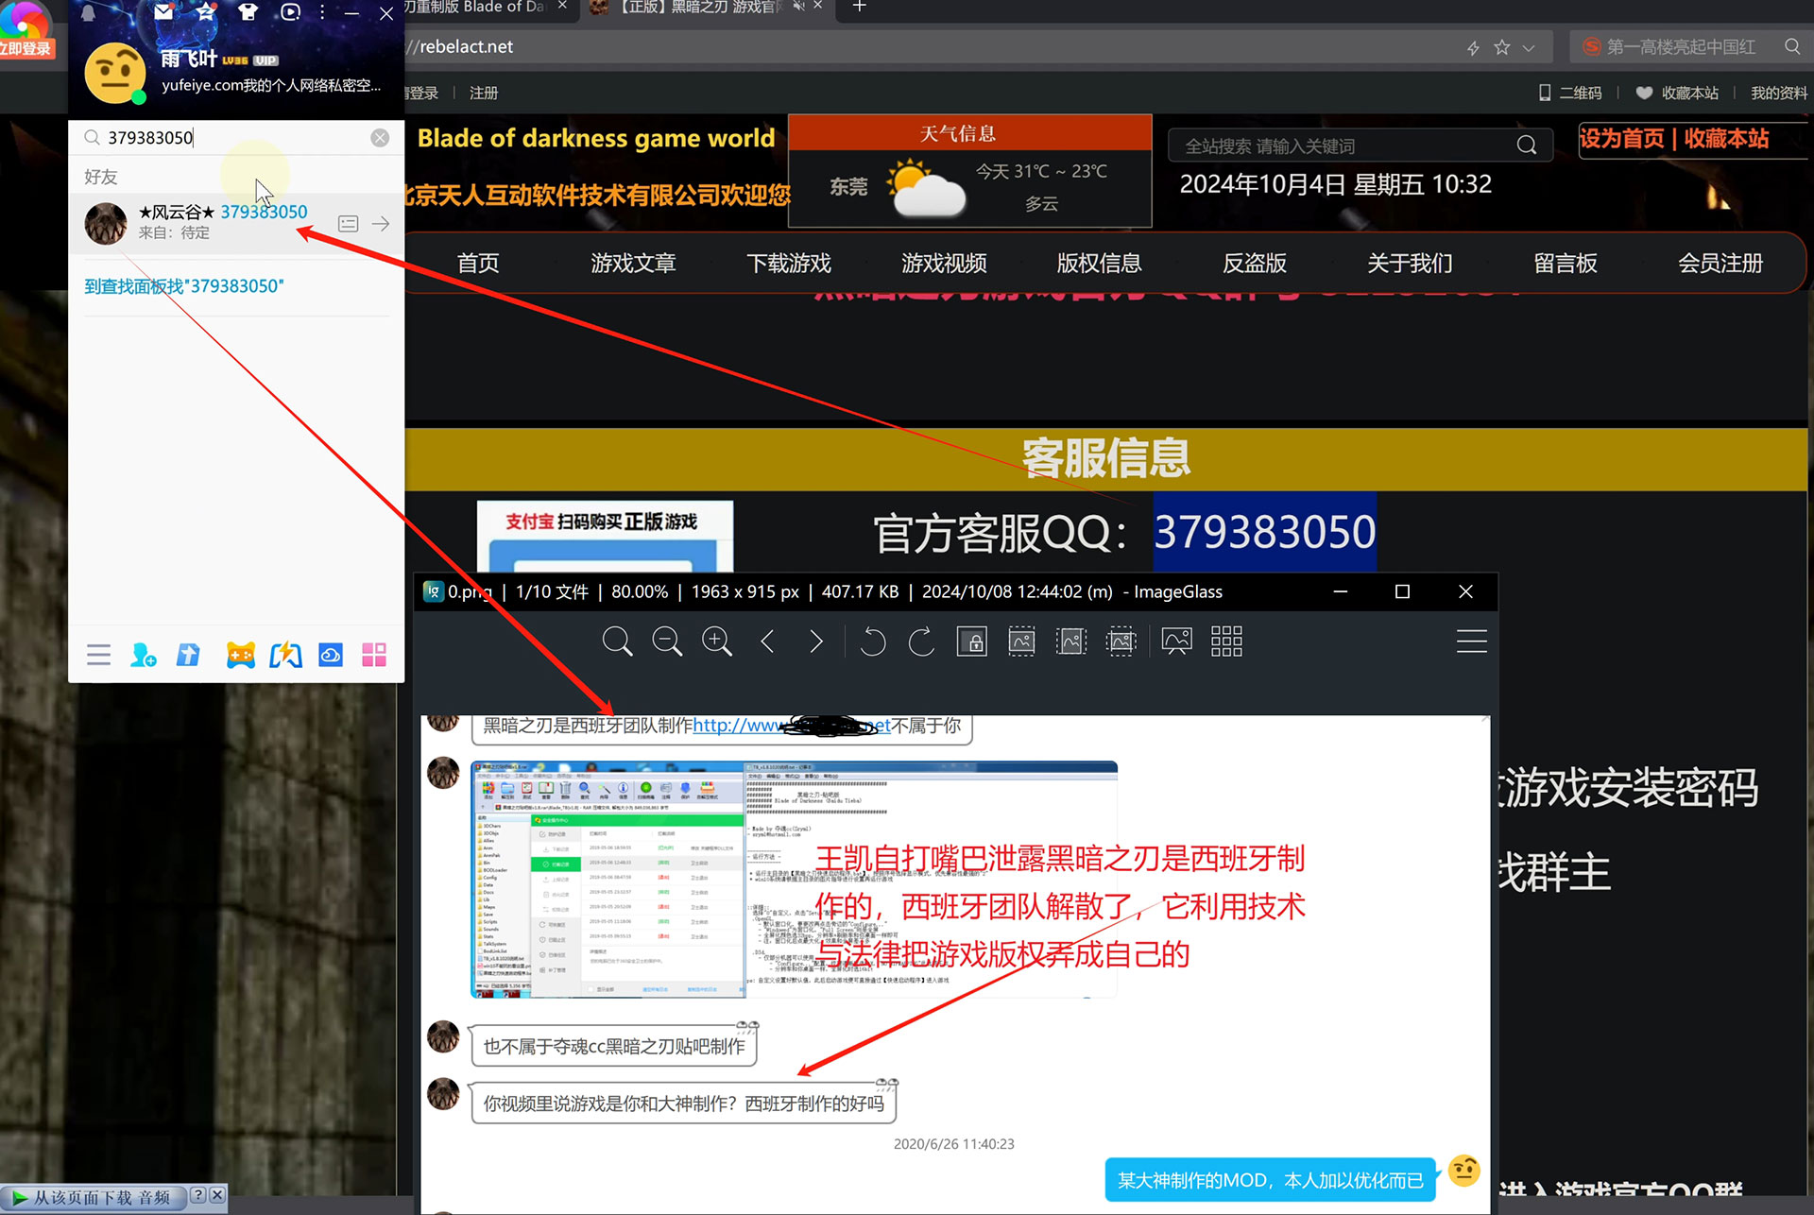Open QQ app manager pink grid icon
This screenshot has width=1814, height=1215.
coord(374,655)
